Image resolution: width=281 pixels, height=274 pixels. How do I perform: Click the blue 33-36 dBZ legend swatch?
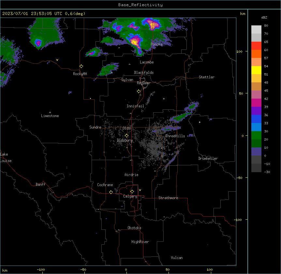pyautogui.click(x=256, y=119)
